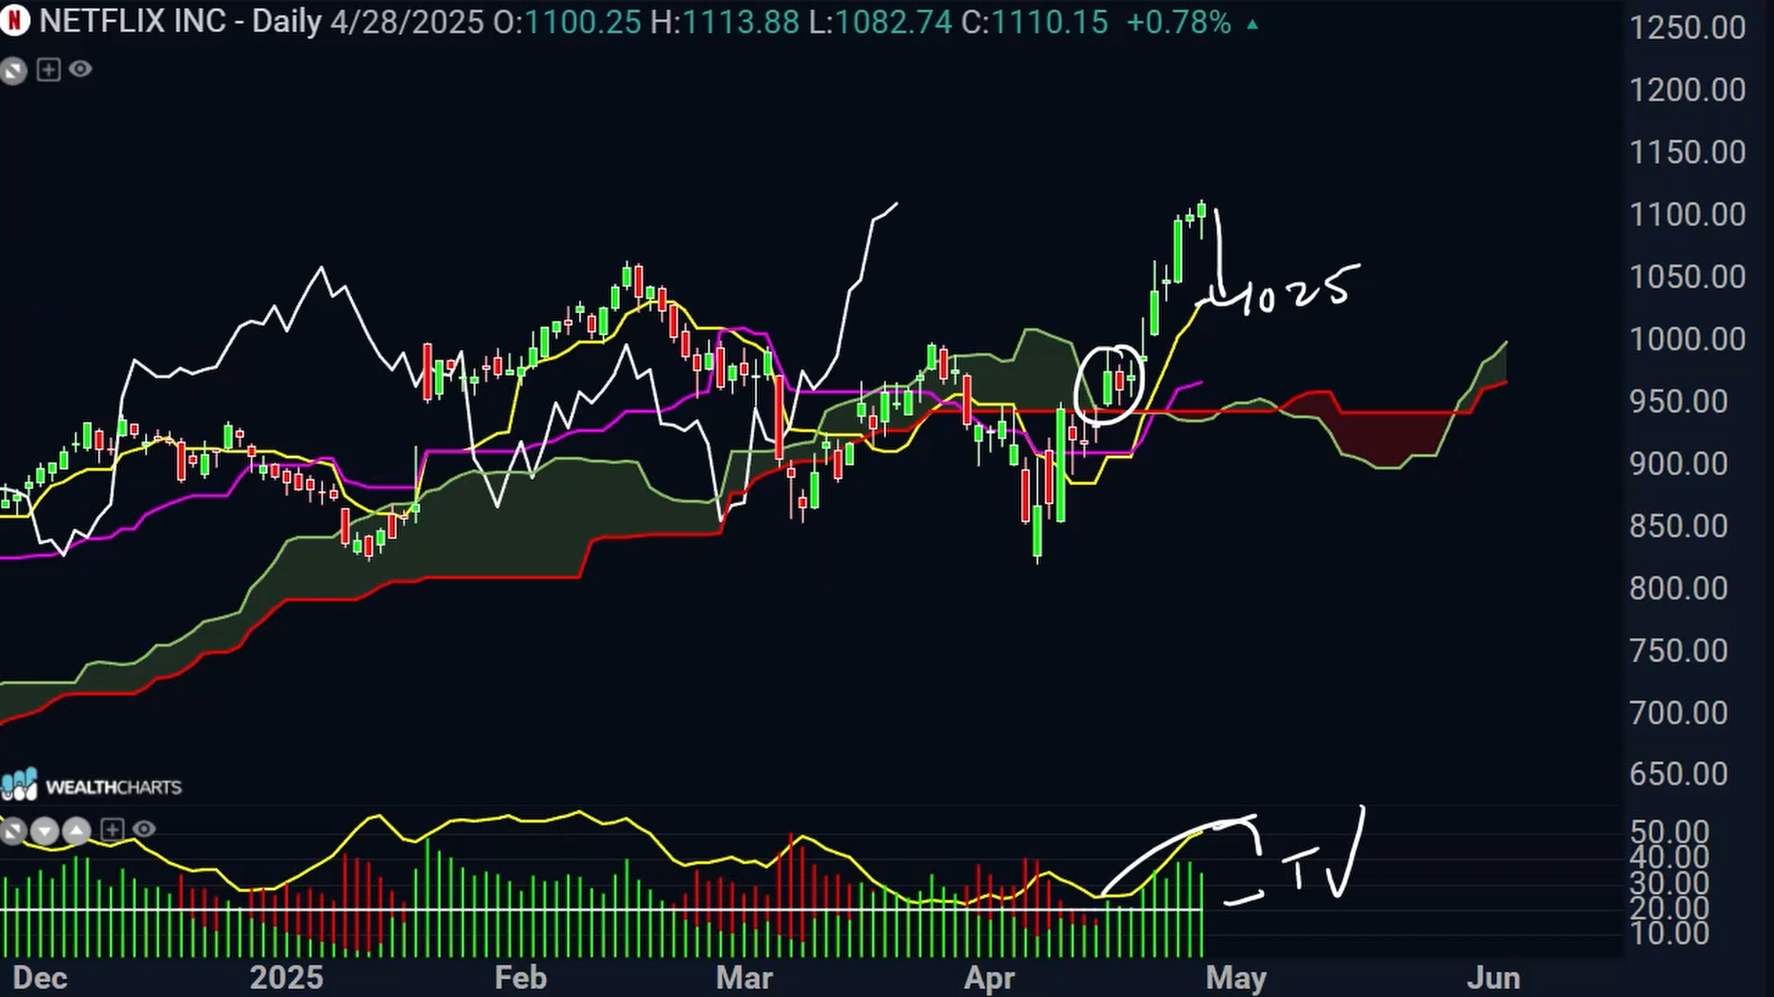Click the high value H:1113.88
Image resolution: width=1774 pixels, height=997 pixels.
click(725, 21)
